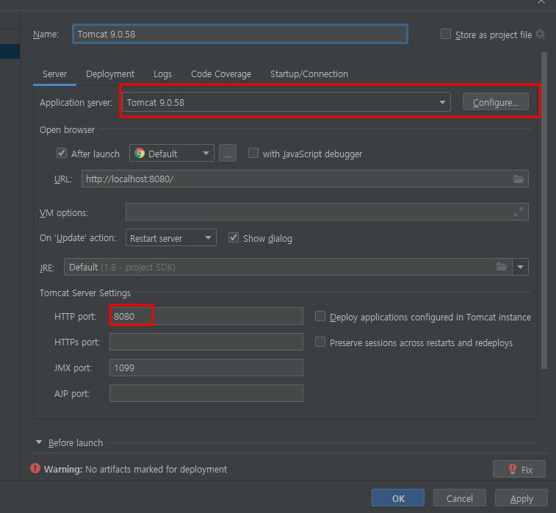Click the HTTP port field
The width and height of the screenshot is (556, 513).
(206, 316)
